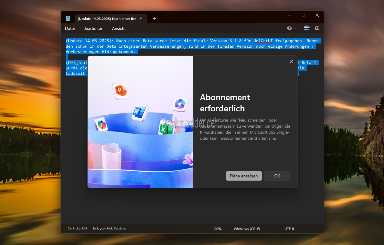This screenshot has width=384, height=245.
Task: Click the 100% zoom status entry
Action: point(217,229)
